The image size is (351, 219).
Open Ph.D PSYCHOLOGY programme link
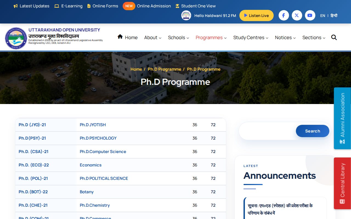[x=98, y=138]
